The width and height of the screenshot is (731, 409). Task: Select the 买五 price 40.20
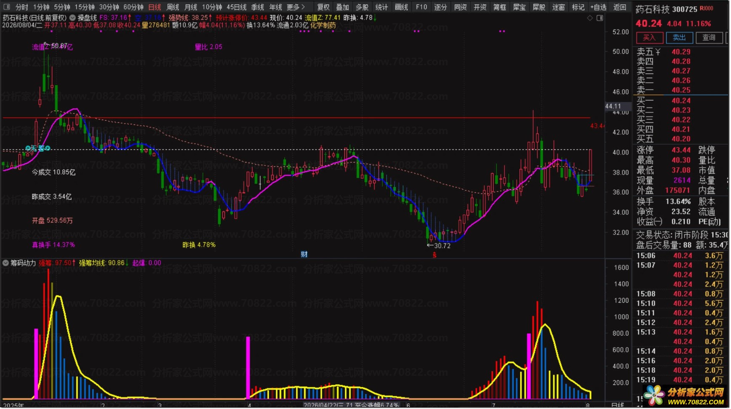[x=681, y=139]
